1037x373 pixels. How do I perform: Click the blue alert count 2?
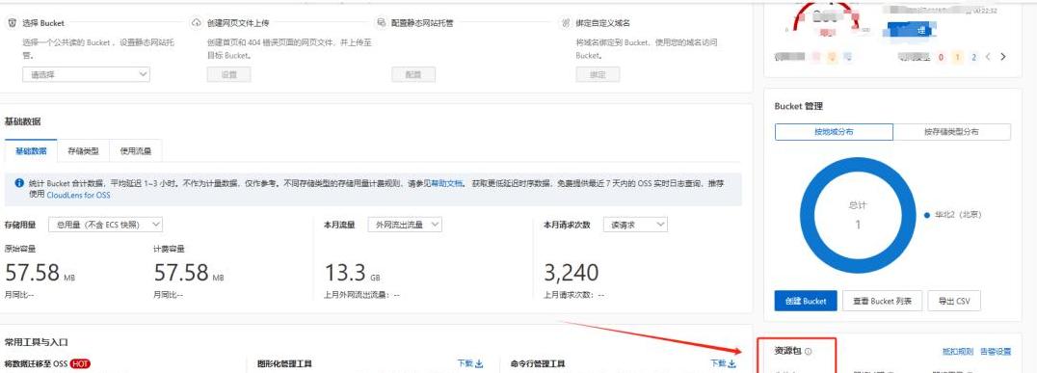tap(973, 57)
